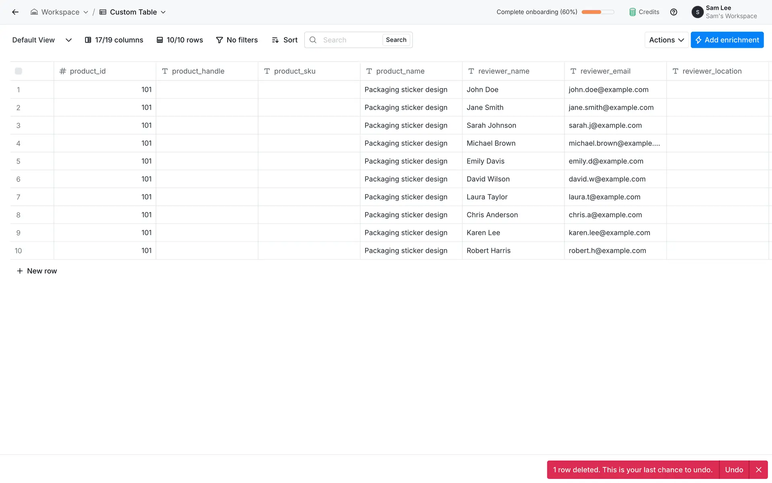Screen dimensions: 772x483
Task: Open the Sort options
Action: (285, 40)
